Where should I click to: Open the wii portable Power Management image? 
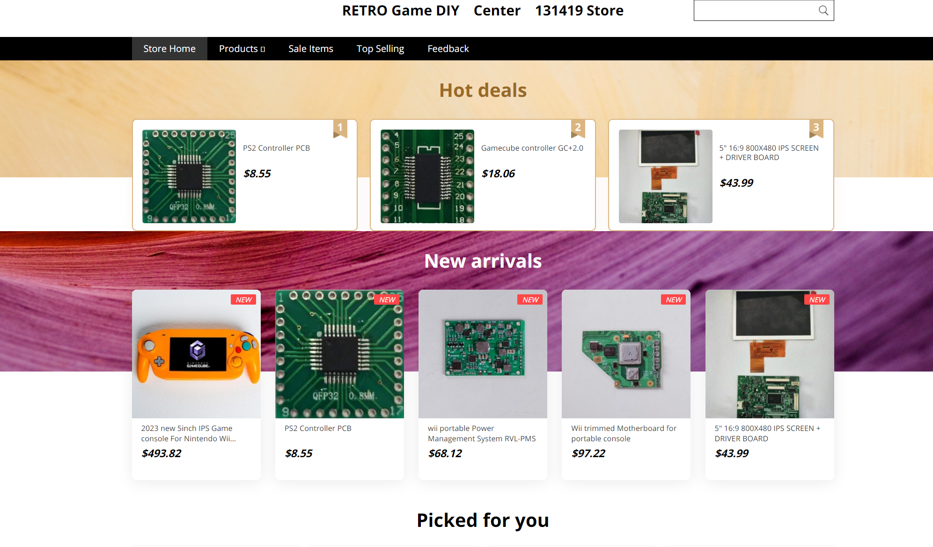[x=483, y=354]
